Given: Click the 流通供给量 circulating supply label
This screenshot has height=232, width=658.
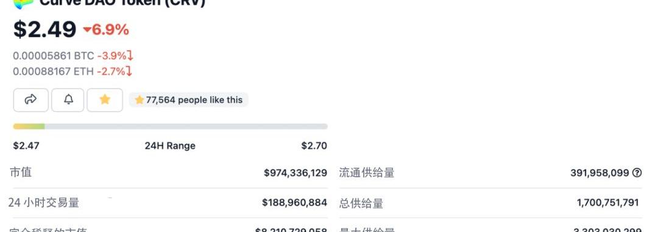Looking at the screenshot, I should (x=367, y=172).
